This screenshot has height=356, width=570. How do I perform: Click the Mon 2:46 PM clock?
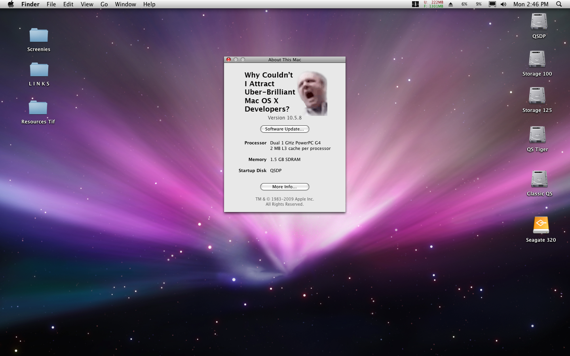click(531, 4)
